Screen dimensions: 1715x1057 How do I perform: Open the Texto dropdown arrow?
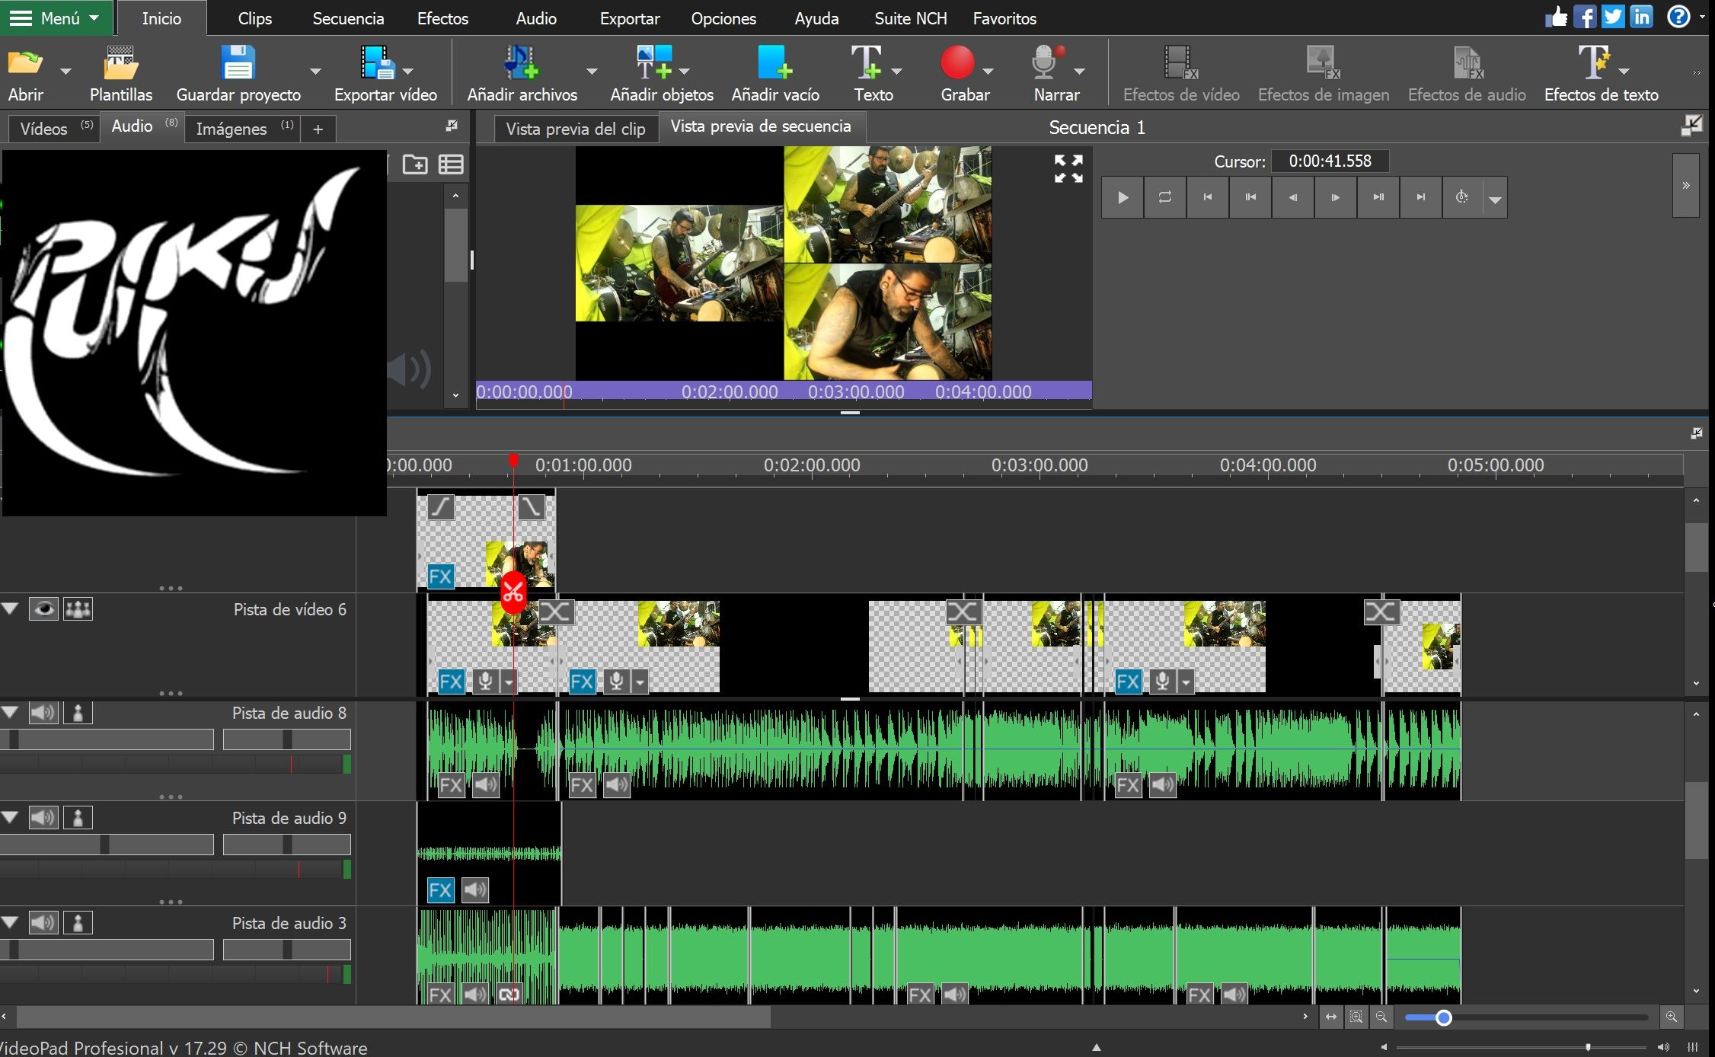click(896, 72)
